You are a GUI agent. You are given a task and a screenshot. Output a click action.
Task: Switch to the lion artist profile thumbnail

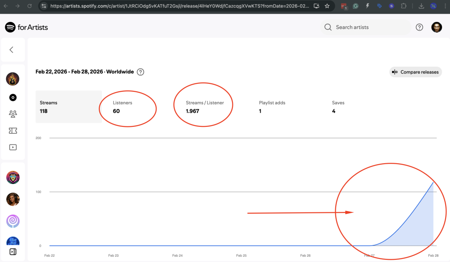click(x=13, y=177)
